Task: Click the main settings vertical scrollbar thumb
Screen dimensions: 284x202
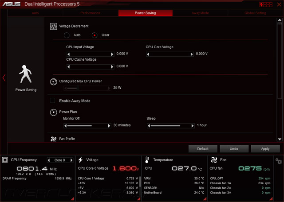Action: click(280, 61)
